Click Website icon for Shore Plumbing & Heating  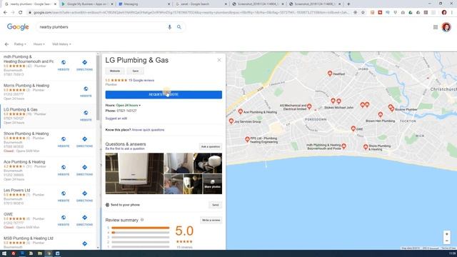64,139
